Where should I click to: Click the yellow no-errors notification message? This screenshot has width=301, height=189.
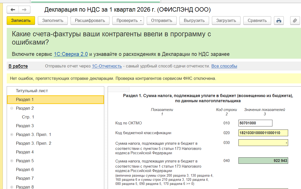(x=113, y=79)
